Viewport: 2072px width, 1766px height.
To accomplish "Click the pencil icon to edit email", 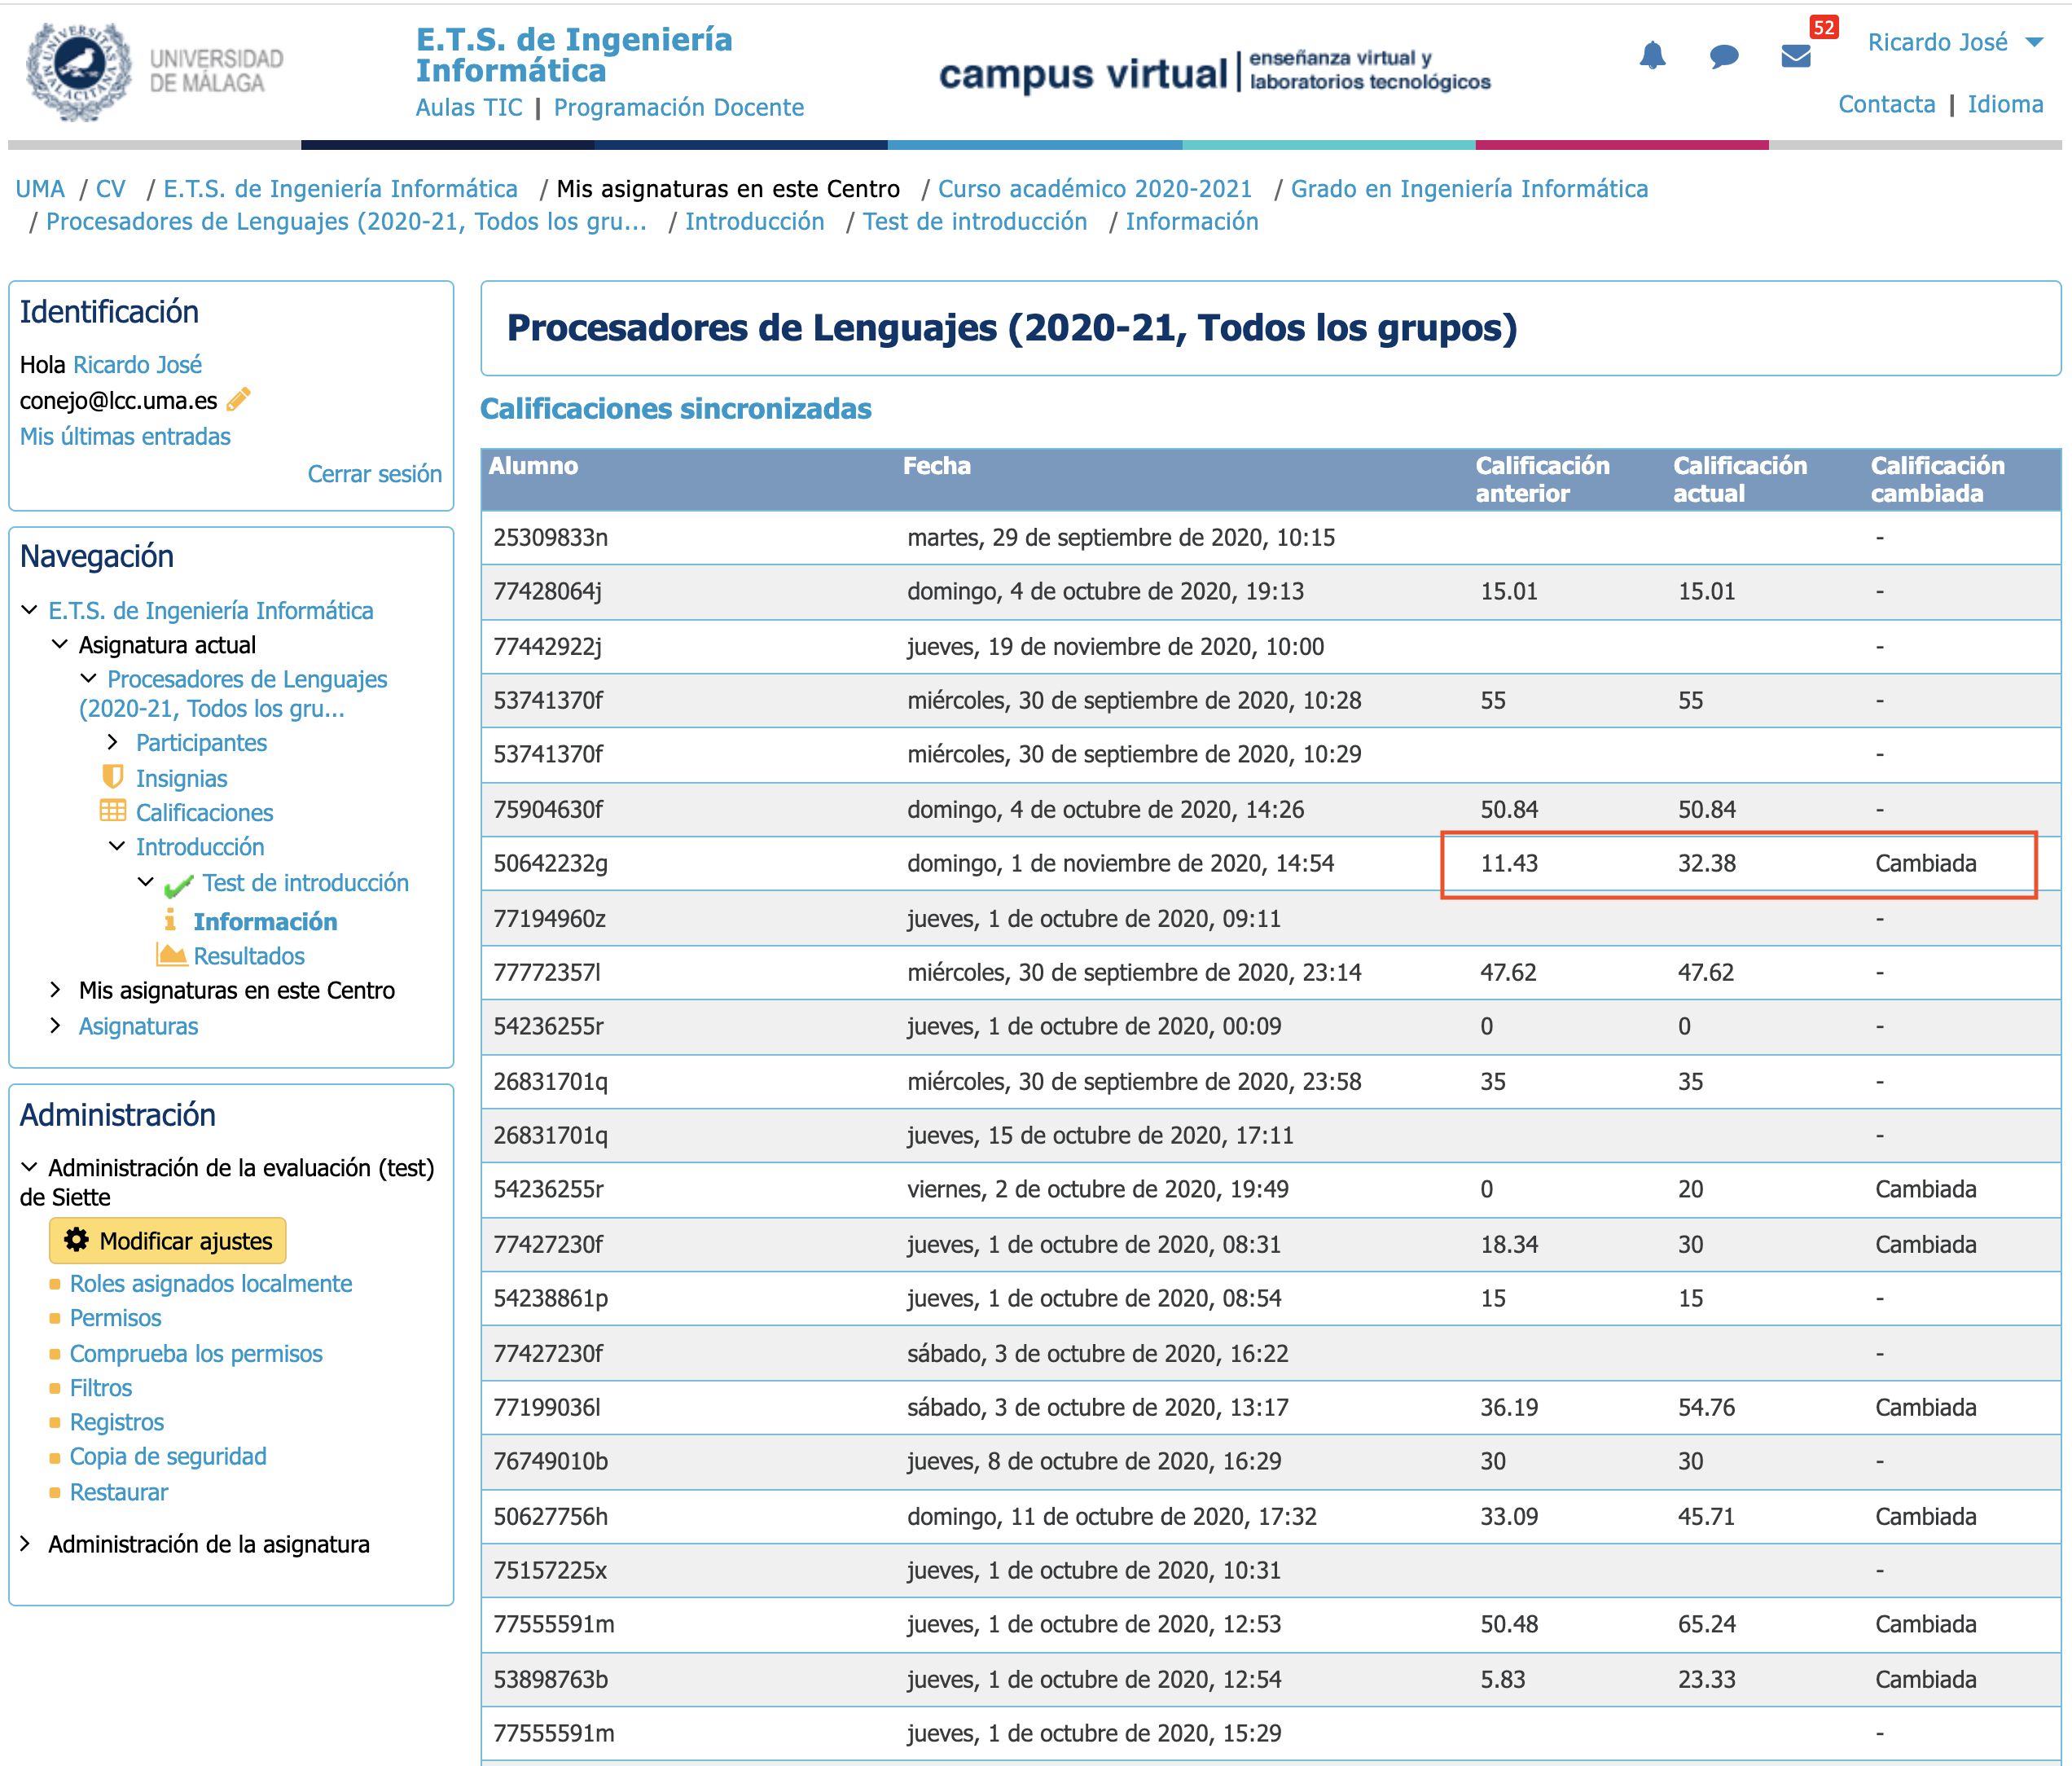I will (238, 400).
